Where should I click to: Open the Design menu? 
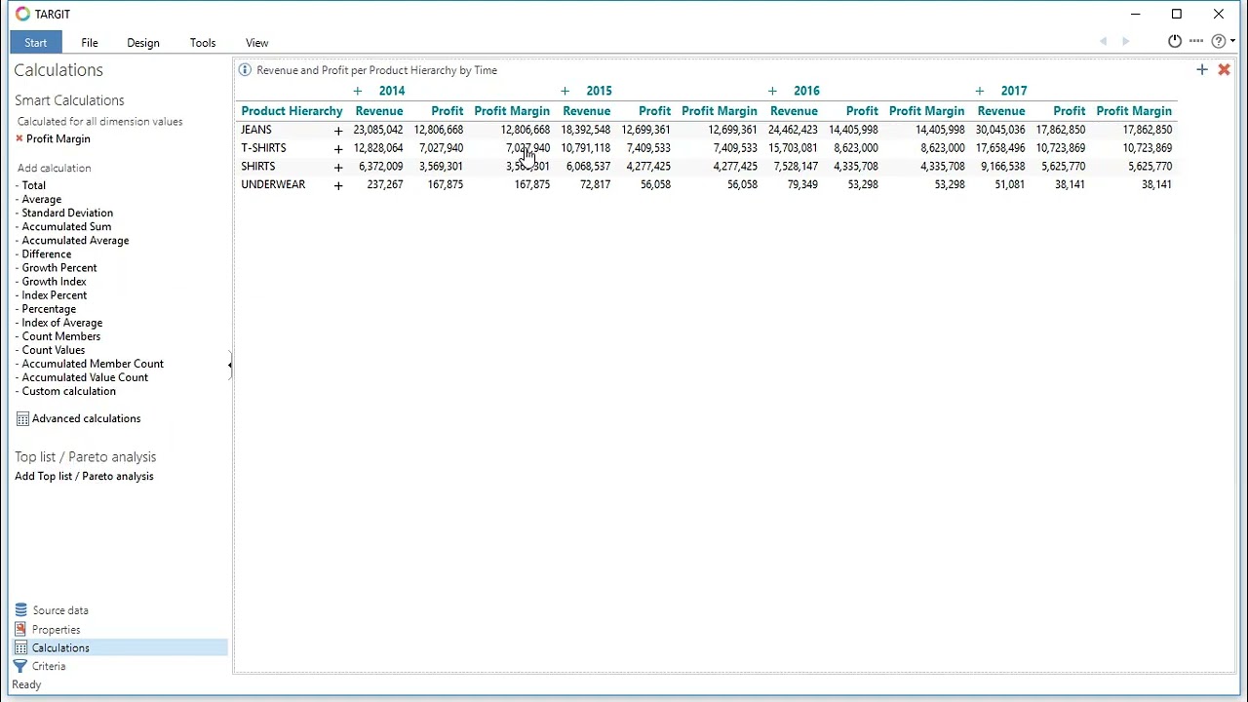143,43
